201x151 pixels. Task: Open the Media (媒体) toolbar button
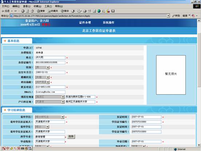tap(65, 11)
